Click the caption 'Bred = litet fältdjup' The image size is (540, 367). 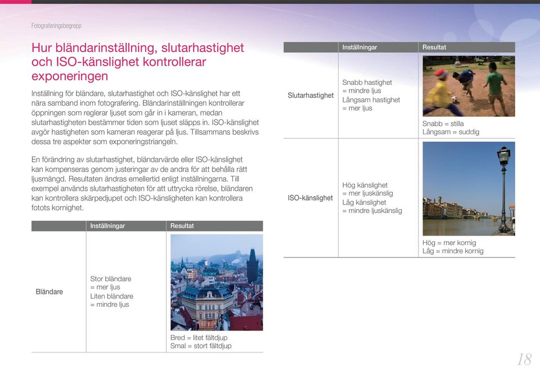199,337
